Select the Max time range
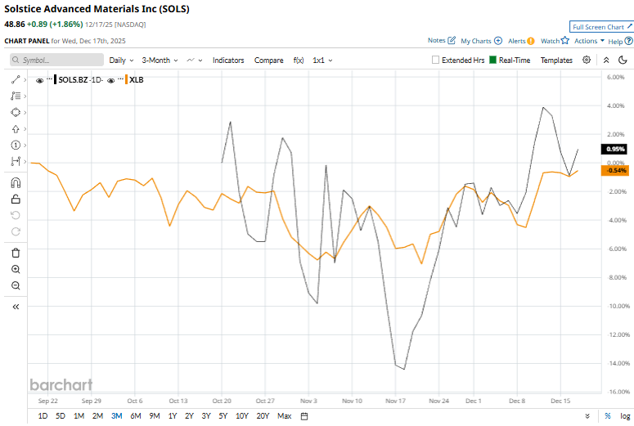634x426 pixels. (284, 416)
